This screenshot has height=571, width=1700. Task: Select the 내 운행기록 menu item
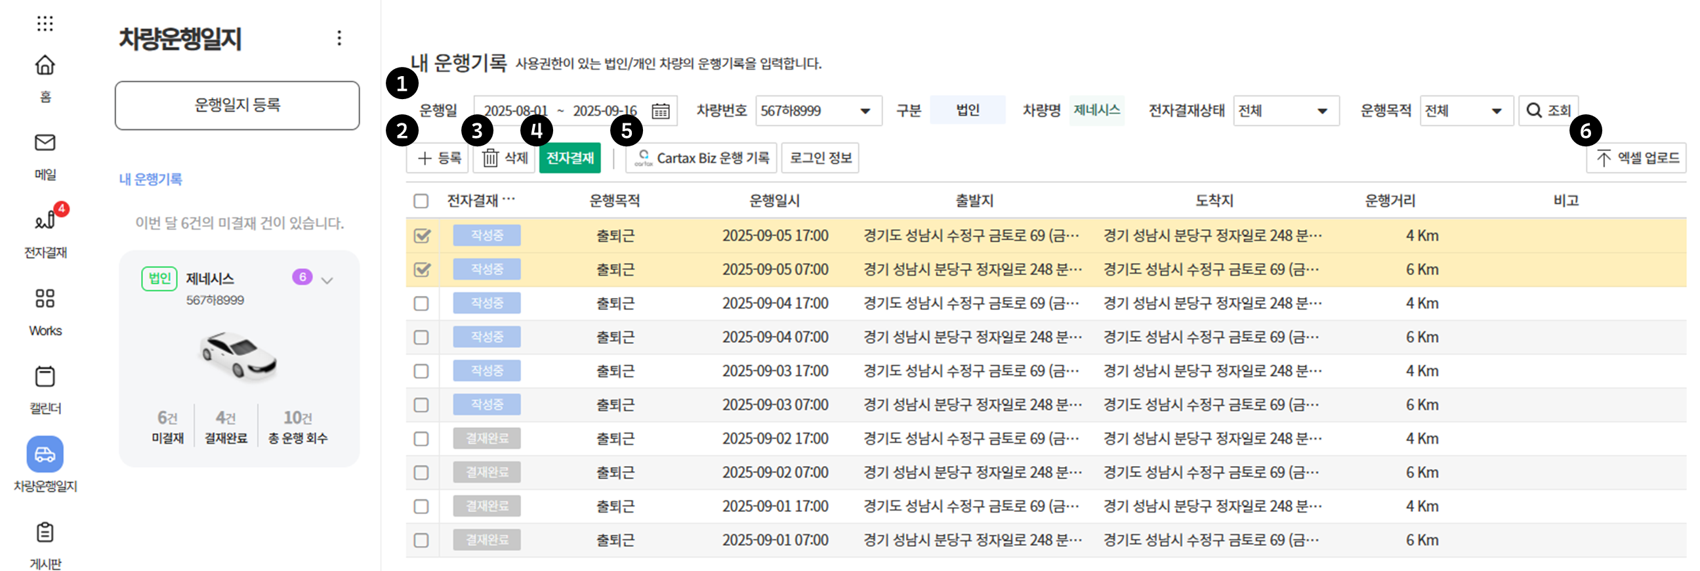tap(150, 180)
